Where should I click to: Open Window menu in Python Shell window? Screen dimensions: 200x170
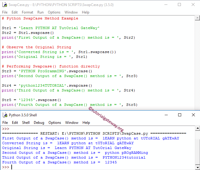pos(72,123)
